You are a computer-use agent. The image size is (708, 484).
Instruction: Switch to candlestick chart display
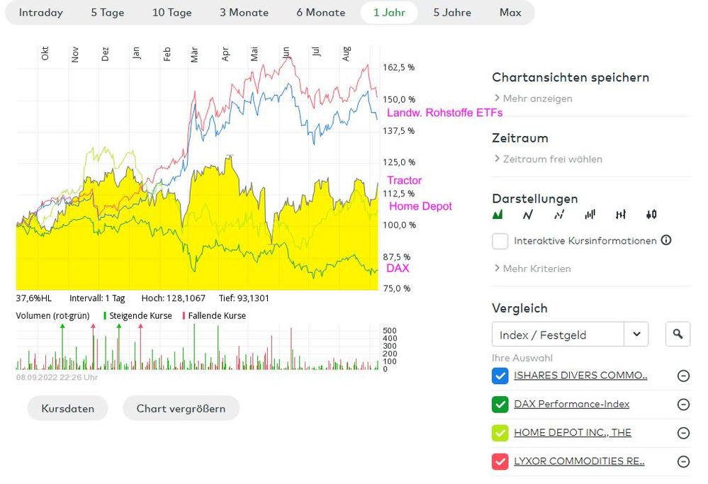coord(651,214)
